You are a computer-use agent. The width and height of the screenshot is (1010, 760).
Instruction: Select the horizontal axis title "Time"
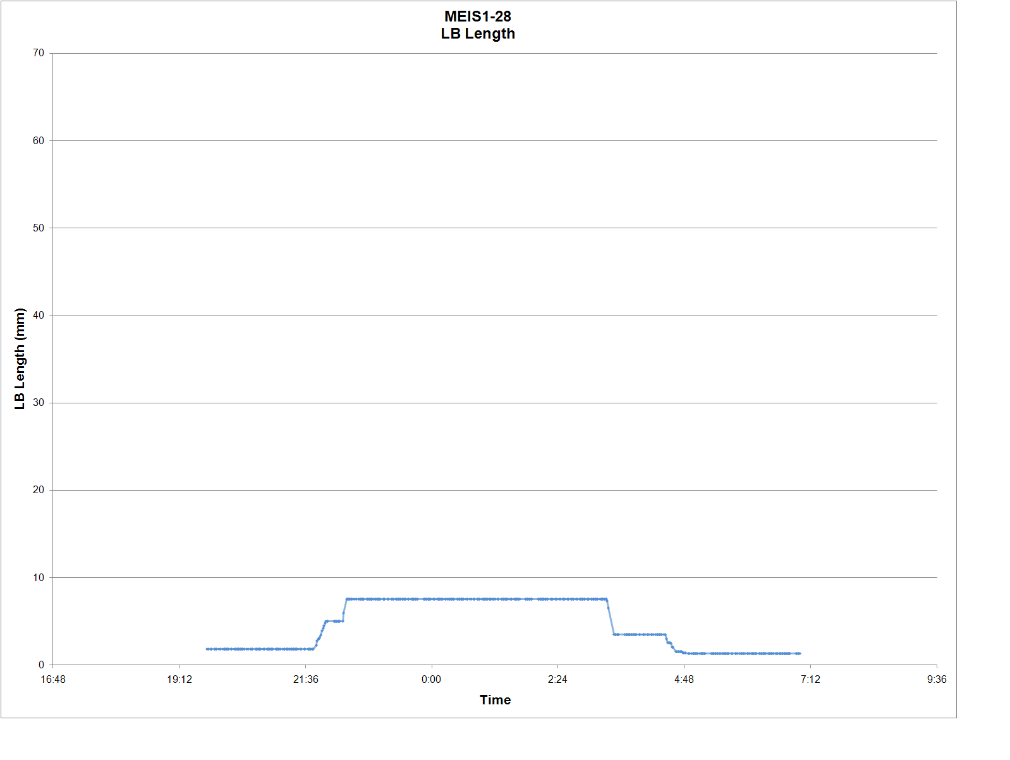tap(495, 700)
